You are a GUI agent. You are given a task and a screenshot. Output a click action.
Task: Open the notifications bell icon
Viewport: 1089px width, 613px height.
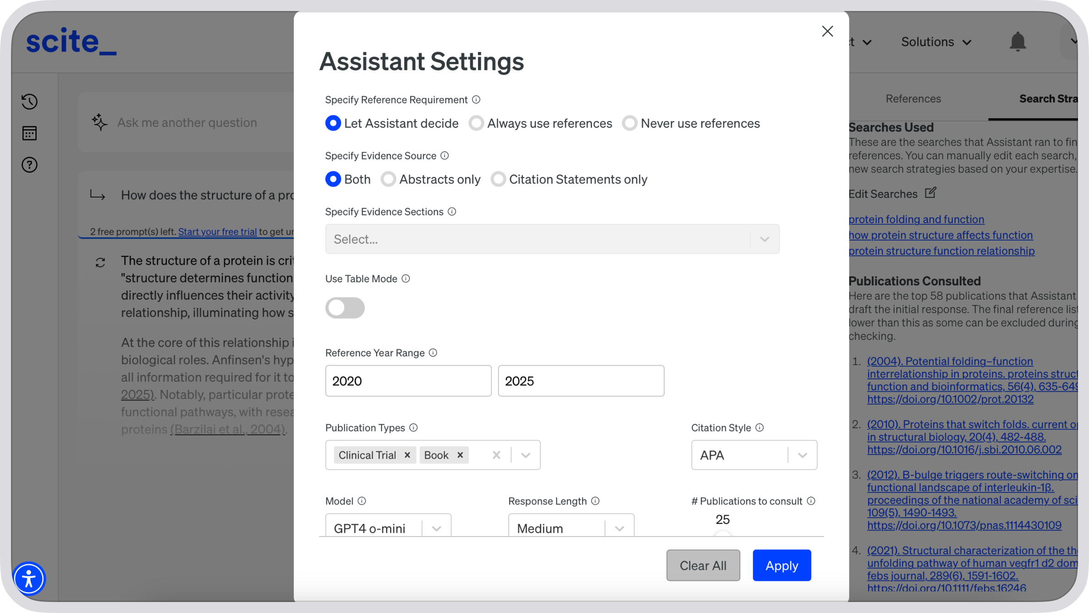(x=1017, y=42)
